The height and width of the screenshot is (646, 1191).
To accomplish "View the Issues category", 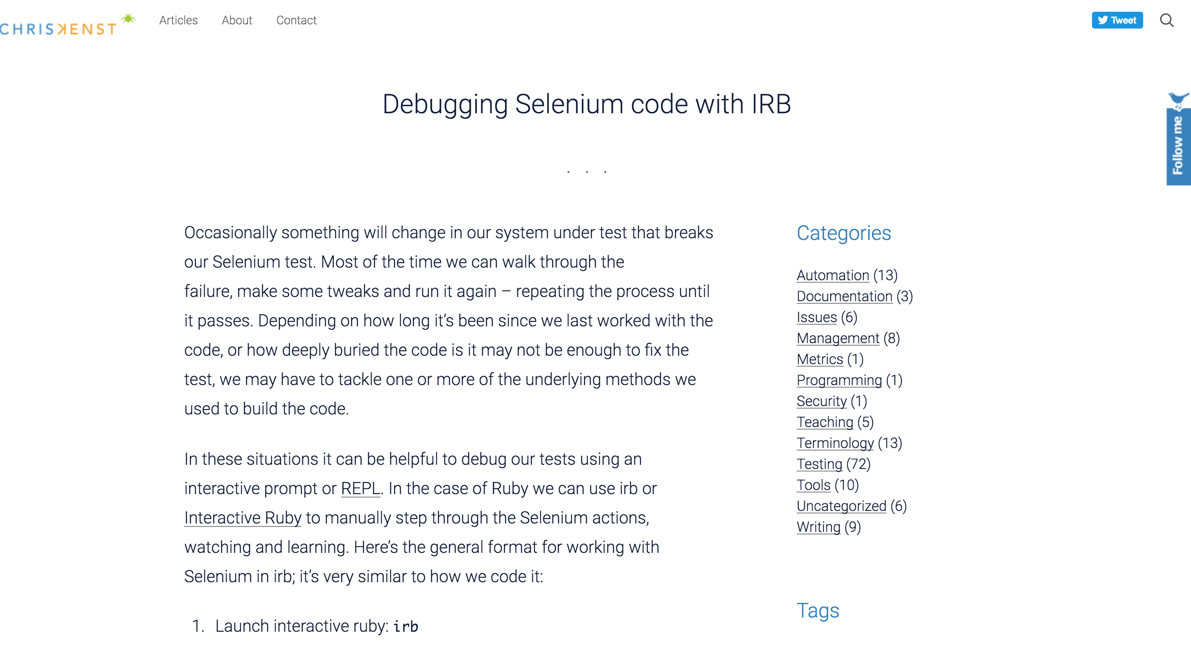I will click(816, 317).
